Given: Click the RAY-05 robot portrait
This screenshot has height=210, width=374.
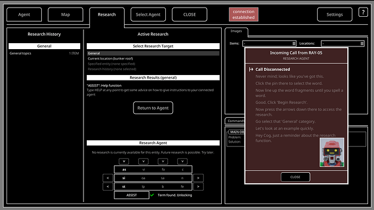Looking at the screenshot, I should (x=332, y=152).
